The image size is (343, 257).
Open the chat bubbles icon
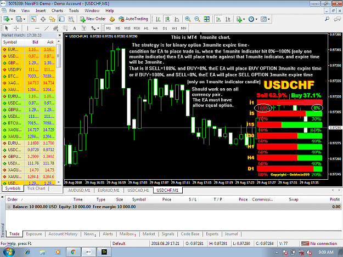pyautogui.click(x=337, y=19)
